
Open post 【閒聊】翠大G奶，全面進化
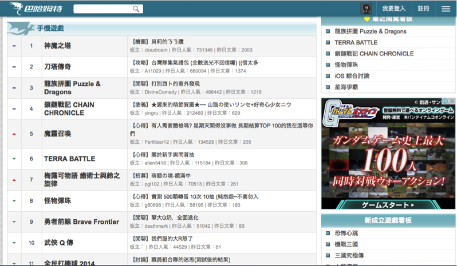pyautogui.click(x=164, y=217)
